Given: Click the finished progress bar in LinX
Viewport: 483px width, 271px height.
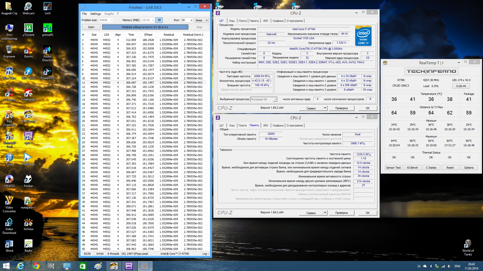Looking at the screenshot, I should coord(145,27).
